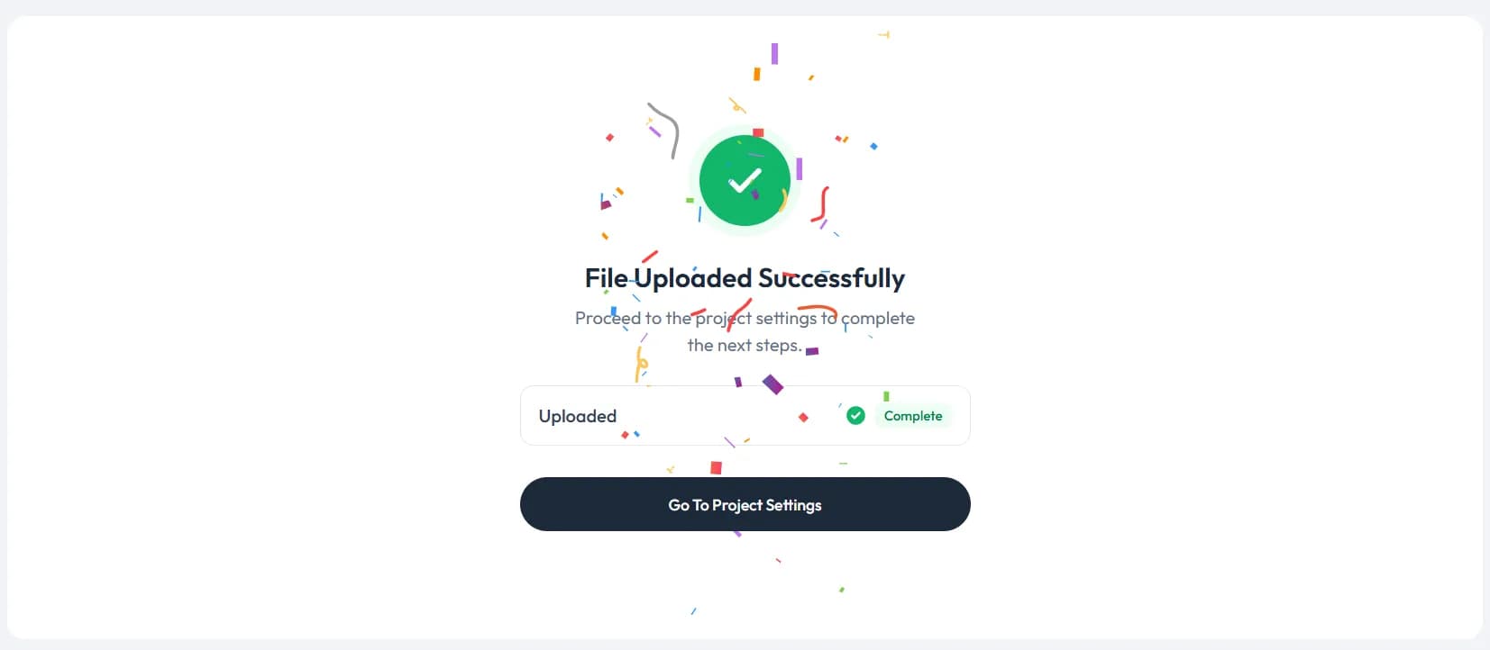This screenshot has height=650, width=1490.
Task: Click the tall purple confetti strip at top
Action: [x=774, y=53]
